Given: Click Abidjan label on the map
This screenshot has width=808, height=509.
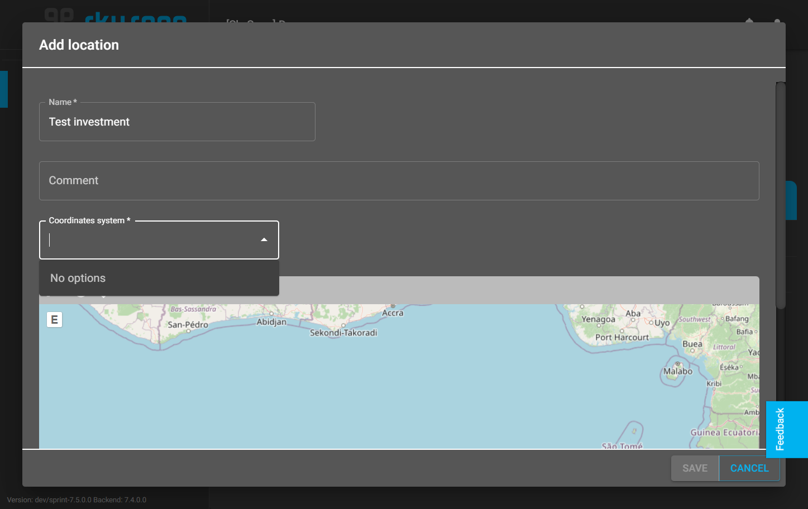Looking at the screenshot, I should click(x=271, y=322).
